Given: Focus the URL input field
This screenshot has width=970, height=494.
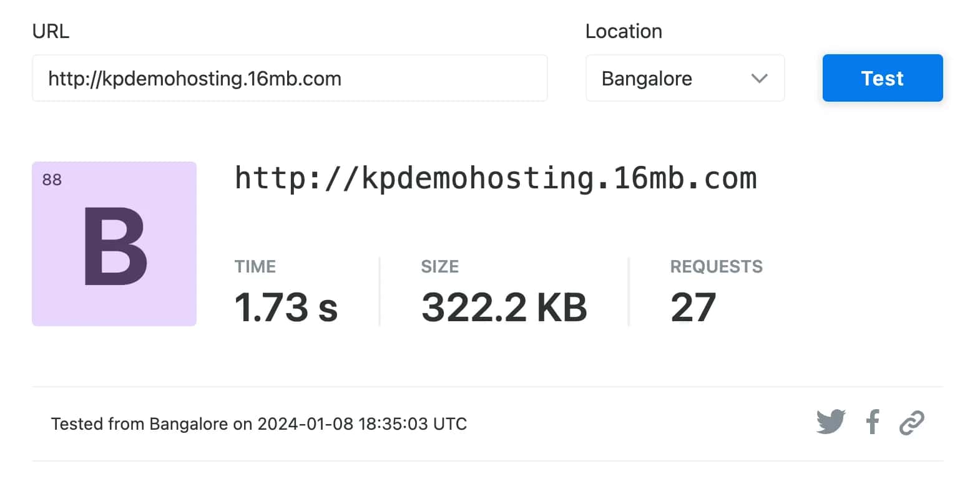Looking at the screenshot, I should [x=290, y=79].
